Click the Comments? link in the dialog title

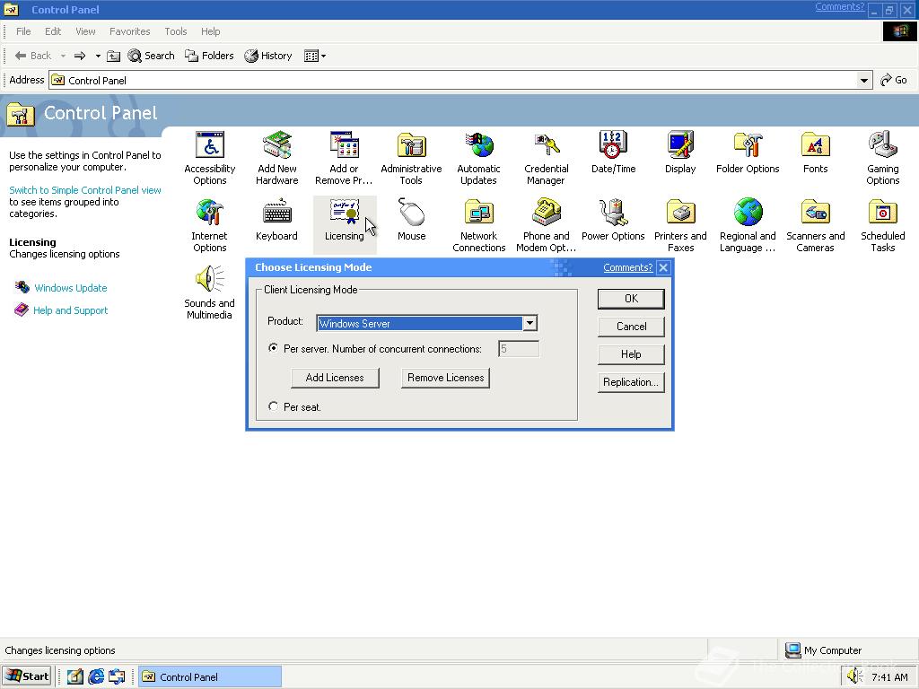[x=627, y=267]
